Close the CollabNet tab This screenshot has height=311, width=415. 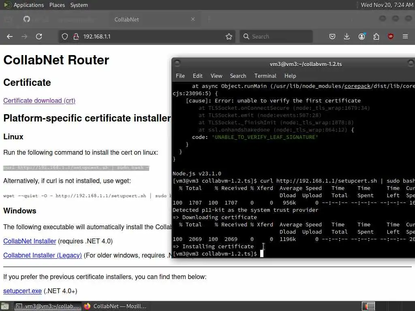[x=193, y=19]
